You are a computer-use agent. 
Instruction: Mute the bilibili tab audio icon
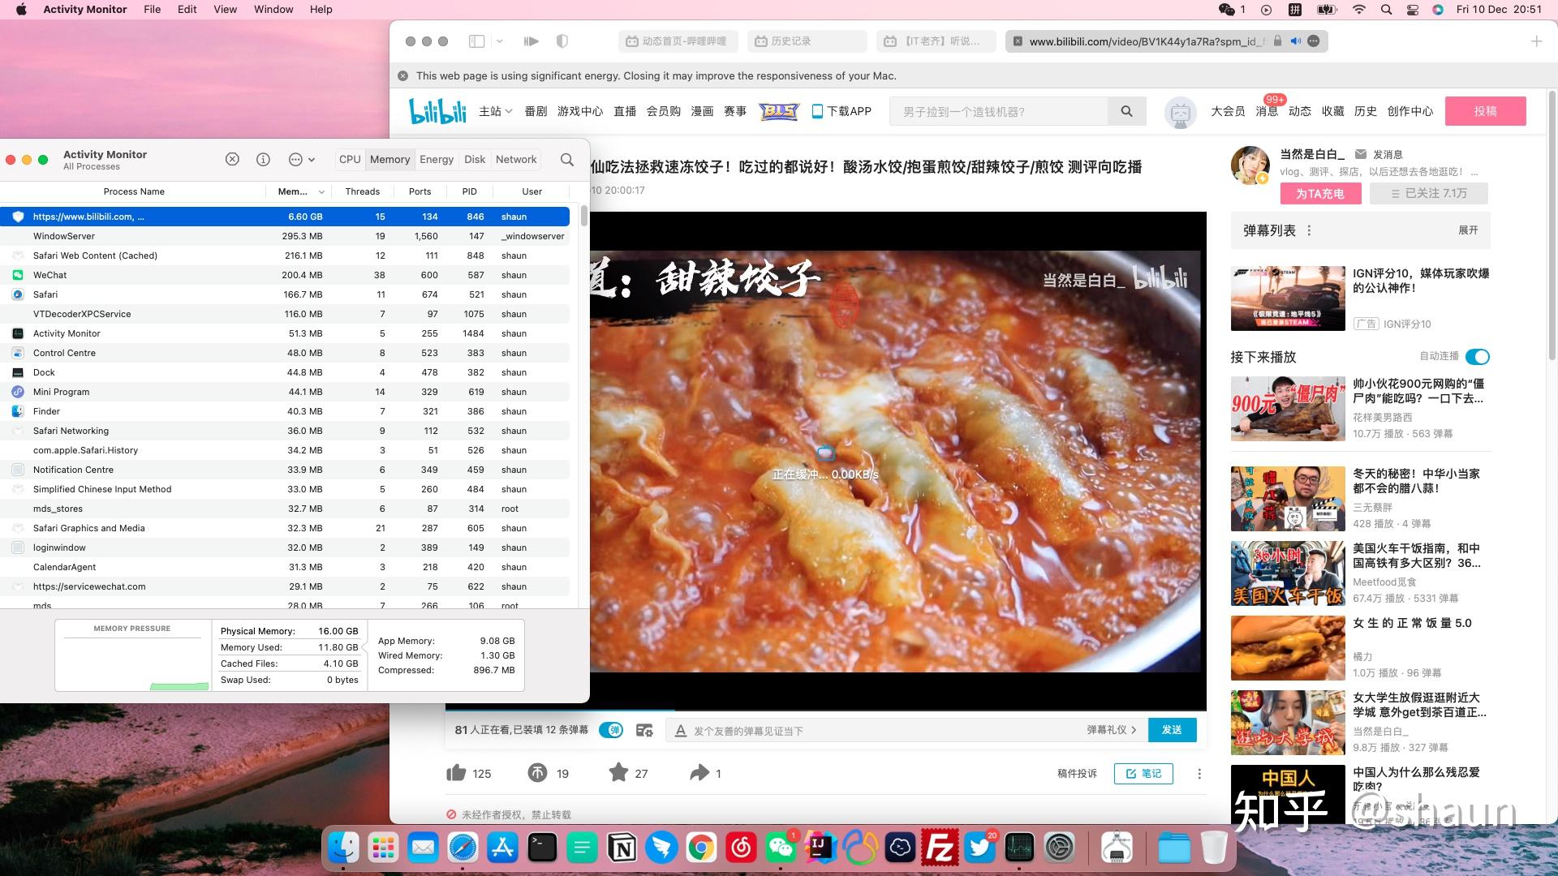pyautogui.click(x=1296, y=41)
